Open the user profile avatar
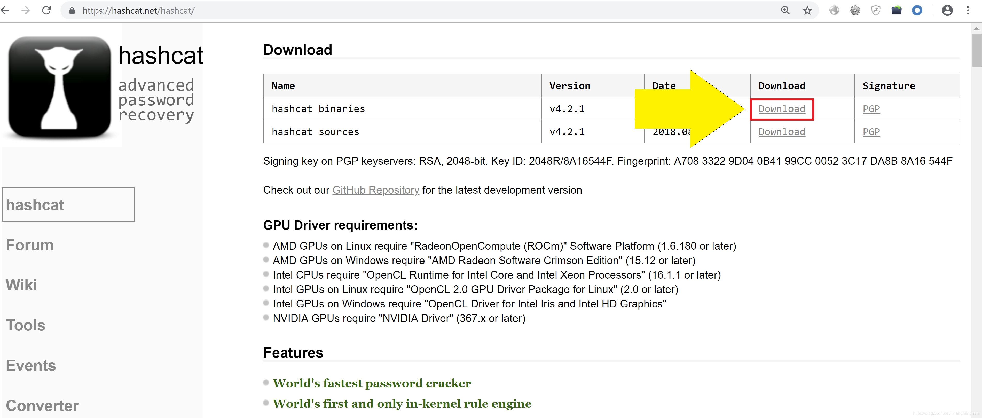This screenshot has width=982, height=418. click(947, 10)
